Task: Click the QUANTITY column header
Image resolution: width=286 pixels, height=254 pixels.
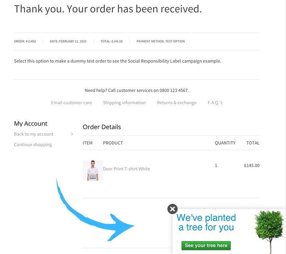Action: (x=225, y=143)
